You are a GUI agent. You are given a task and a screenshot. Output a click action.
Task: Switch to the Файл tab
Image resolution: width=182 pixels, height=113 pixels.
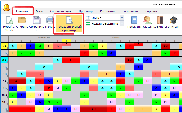[39, 11]
